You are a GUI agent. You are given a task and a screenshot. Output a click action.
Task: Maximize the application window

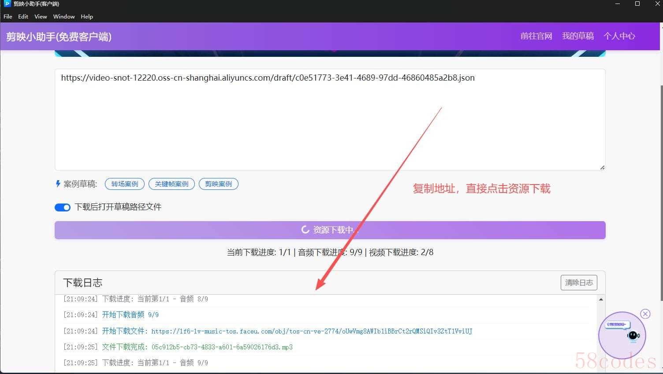click(x=637, y=4)
